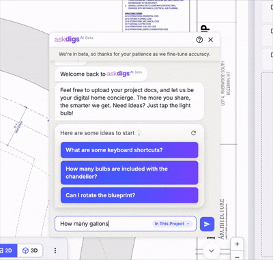Close the askdigs chat panel
Screen dimensions: 273x260
coord(211,40)
